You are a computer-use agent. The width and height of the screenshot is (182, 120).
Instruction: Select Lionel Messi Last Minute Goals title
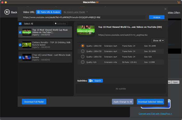51,56
